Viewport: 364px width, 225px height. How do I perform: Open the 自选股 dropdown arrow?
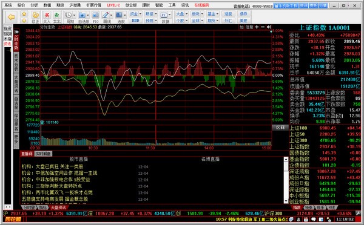click(x=88, y=16)
